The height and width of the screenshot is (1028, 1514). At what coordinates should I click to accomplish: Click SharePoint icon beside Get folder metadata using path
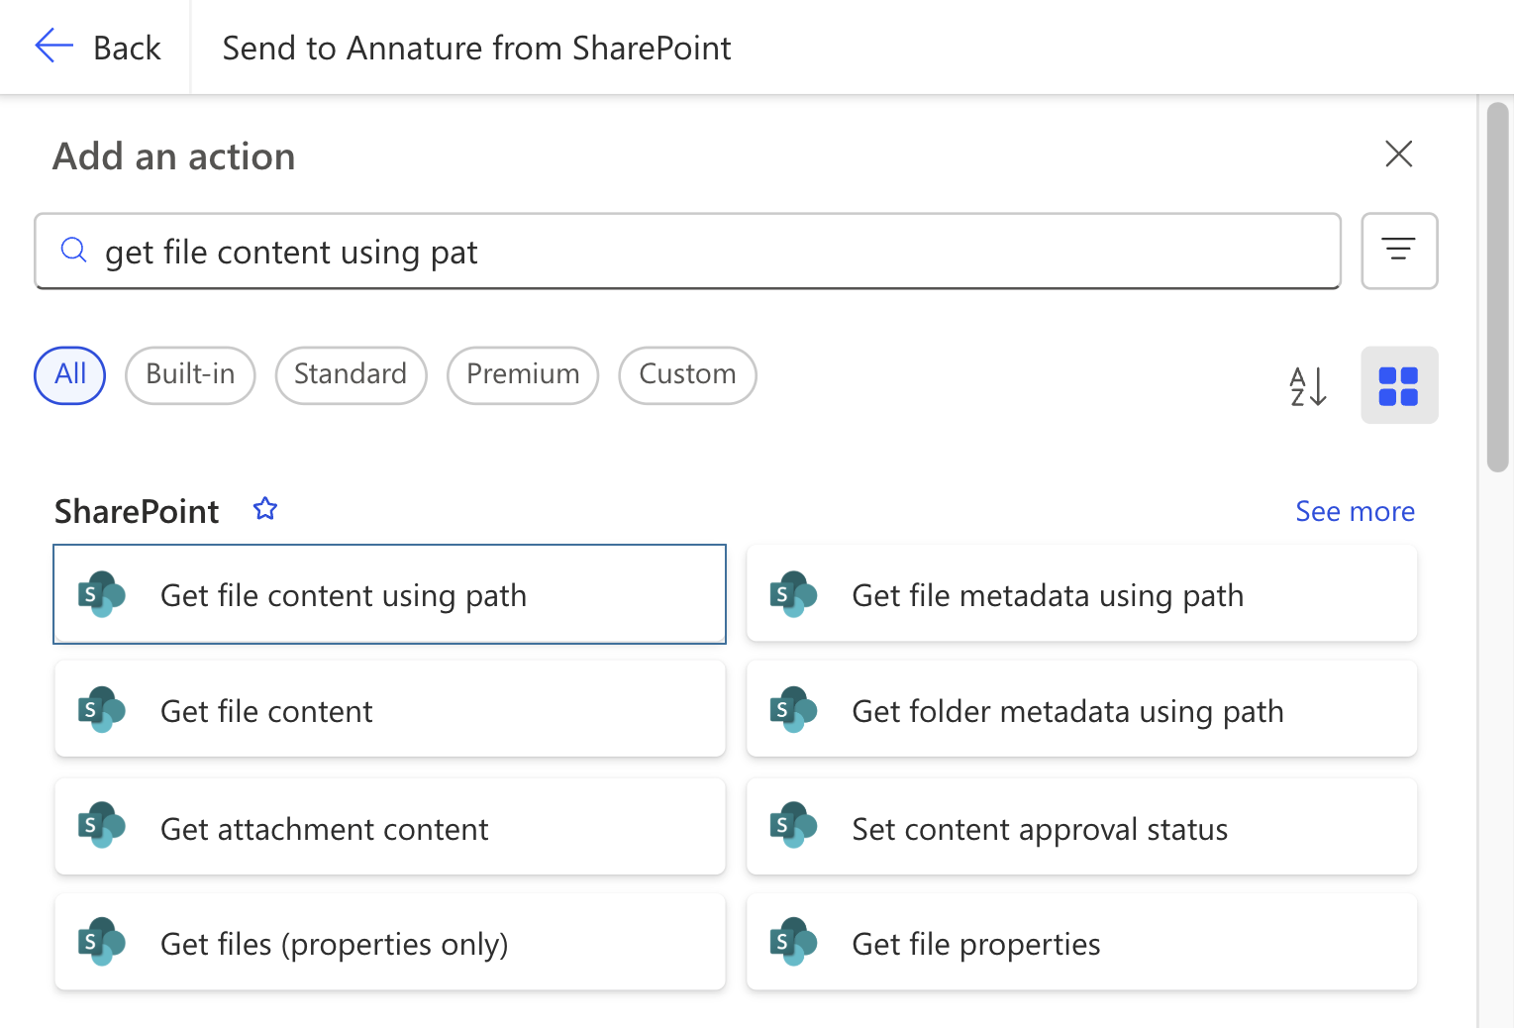pyautogui.click(x=793, y=710)
